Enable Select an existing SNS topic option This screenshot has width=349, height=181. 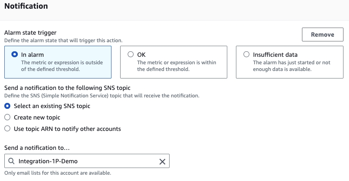(x=7, y=106)
